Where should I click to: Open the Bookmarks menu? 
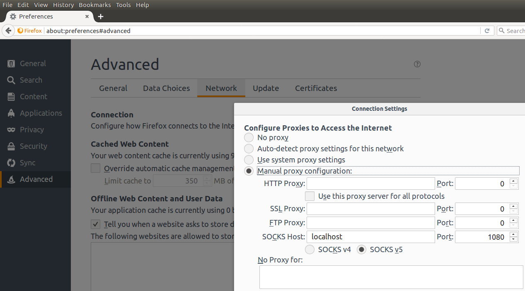[x=94, y=5]
